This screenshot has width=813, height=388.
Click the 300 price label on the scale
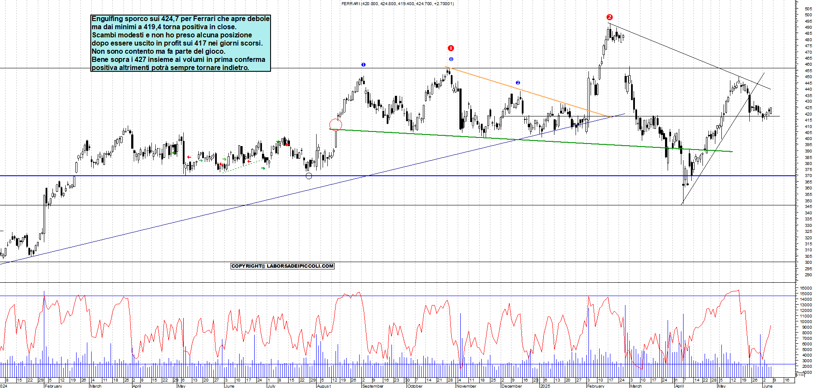pyautogui.click(x=808, y=262)
